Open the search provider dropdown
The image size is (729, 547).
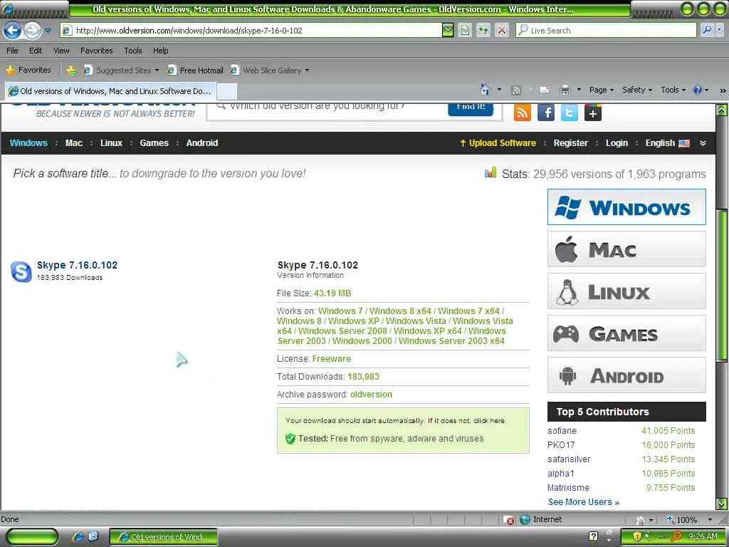point(719,30)
